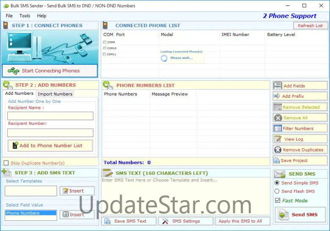The image size is (330, 231).
Task: Click the Message Preview column header
Action: pyautogui.click(x=170, y=94)
